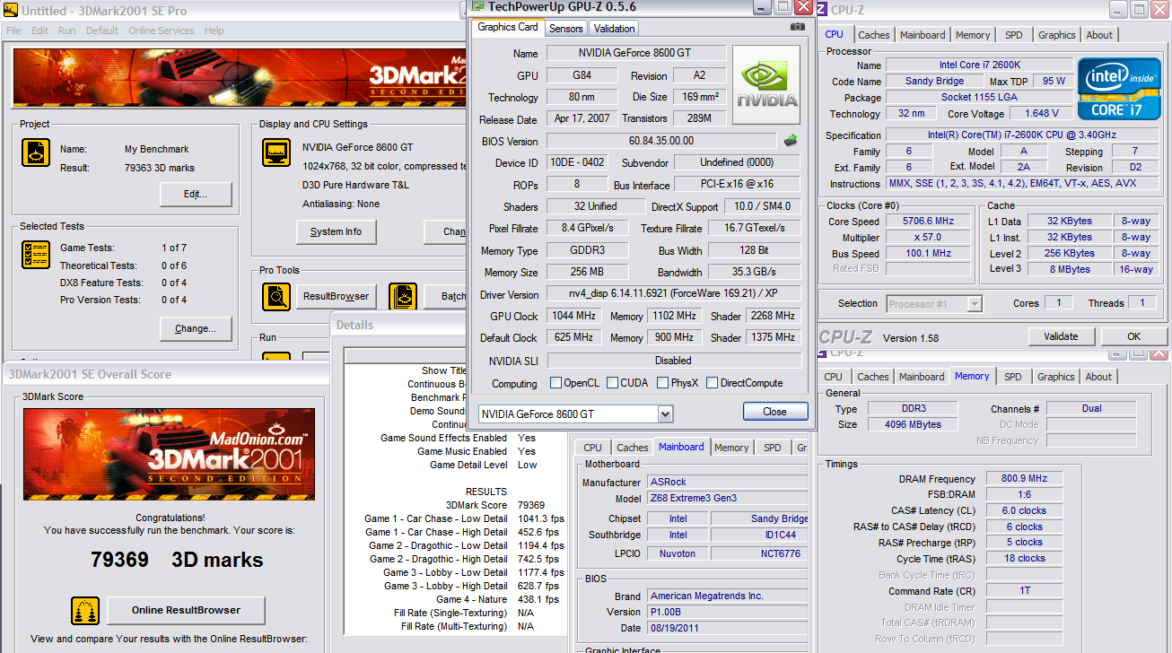The width and height of the screenshot is (1172, 653).
Task: Click the OK button in CPU-Z
Action: coord(1133,336)
